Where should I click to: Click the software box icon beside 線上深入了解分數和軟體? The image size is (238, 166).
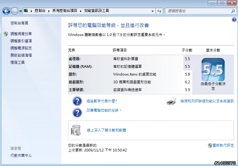[x=76, y=130]
